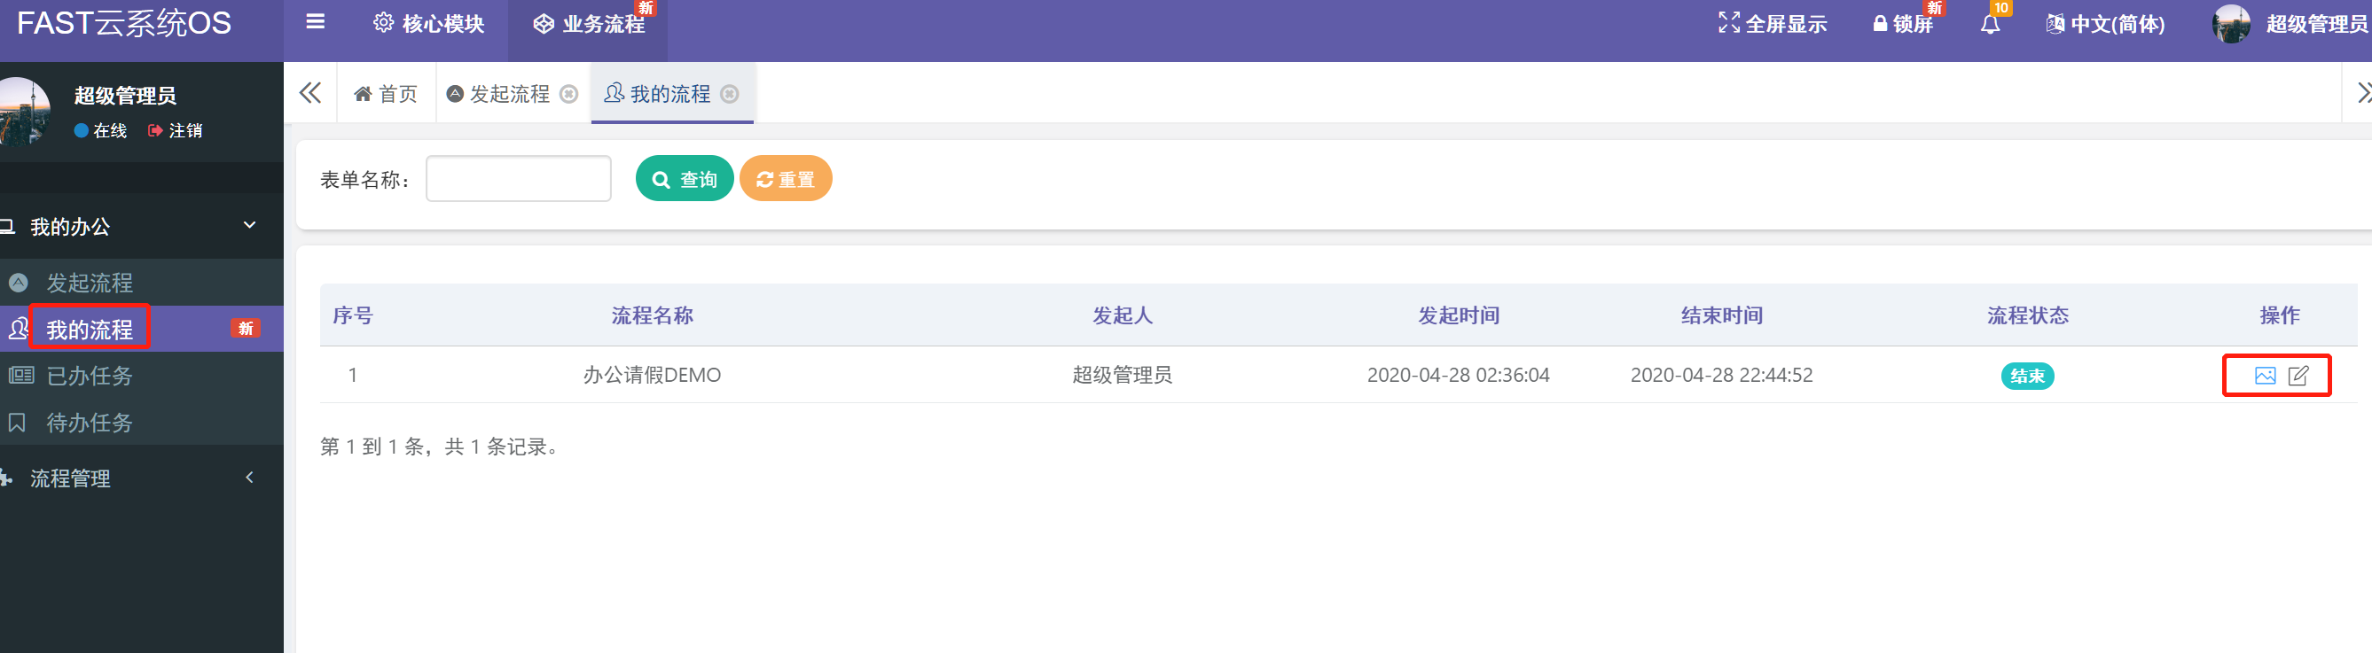Click the 发起时间 column header
Screen dimensions: 2372x653
point(1459,315)
